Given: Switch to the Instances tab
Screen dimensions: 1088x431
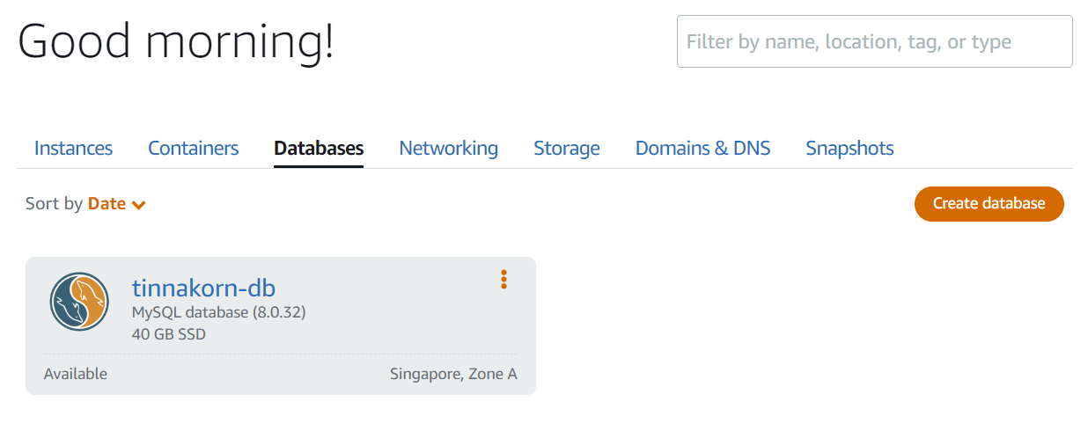Looking at the screenshot, I should tap(73, 149).
